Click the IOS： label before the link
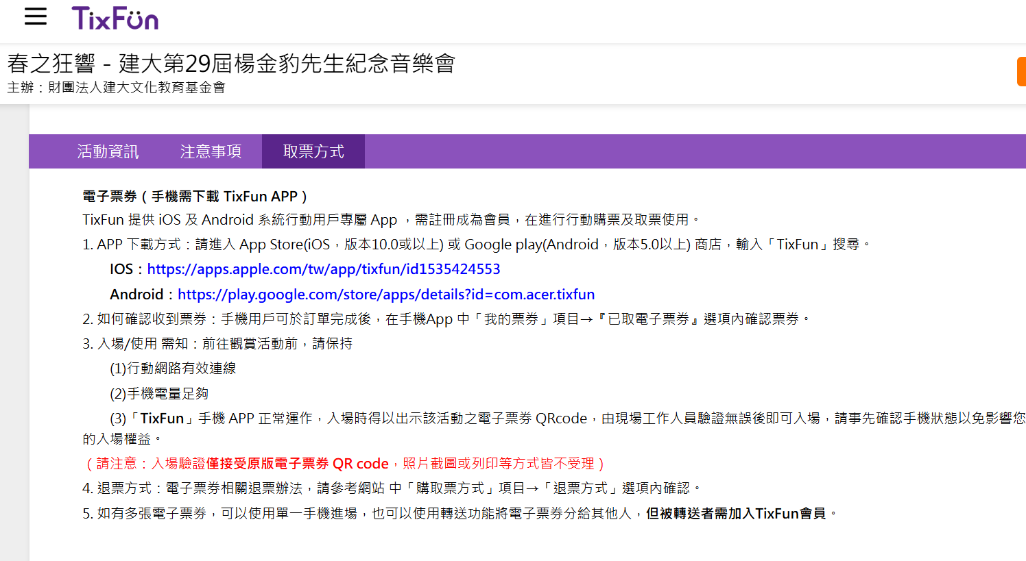Viewport: 1026px width, 561px height. point(128,269)
